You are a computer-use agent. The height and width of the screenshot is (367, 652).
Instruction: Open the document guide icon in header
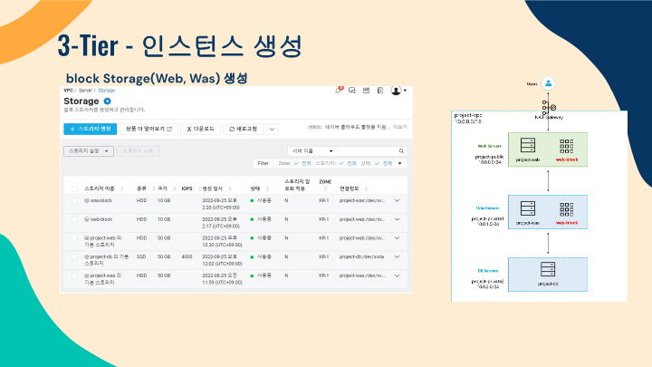coord(380,91)
